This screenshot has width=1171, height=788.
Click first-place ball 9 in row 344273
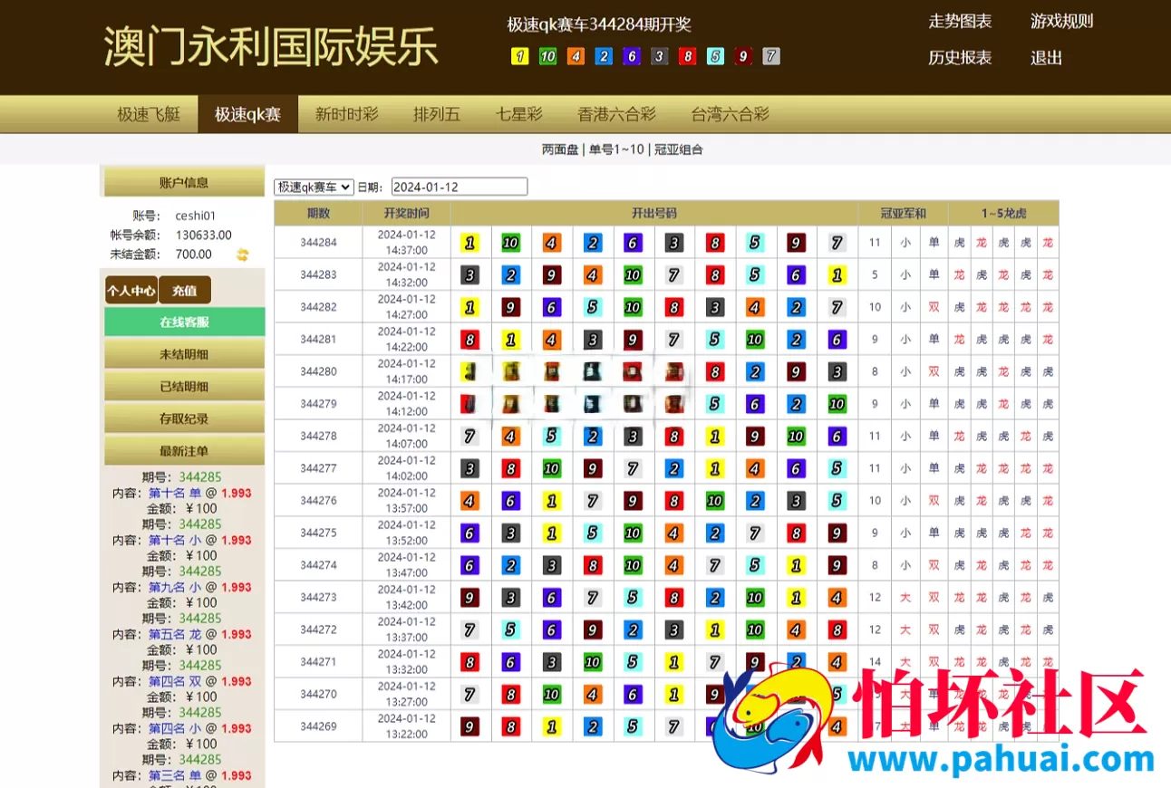(469, 598)
